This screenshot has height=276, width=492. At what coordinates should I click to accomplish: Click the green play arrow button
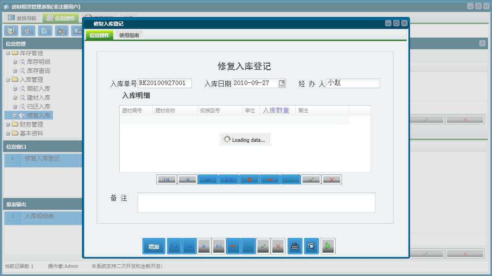point(328,246)
